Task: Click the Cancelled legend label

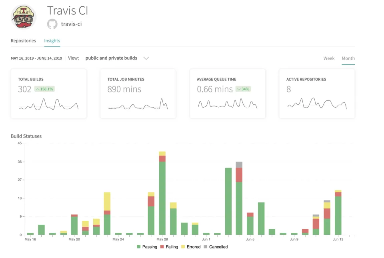Action: 218,247
